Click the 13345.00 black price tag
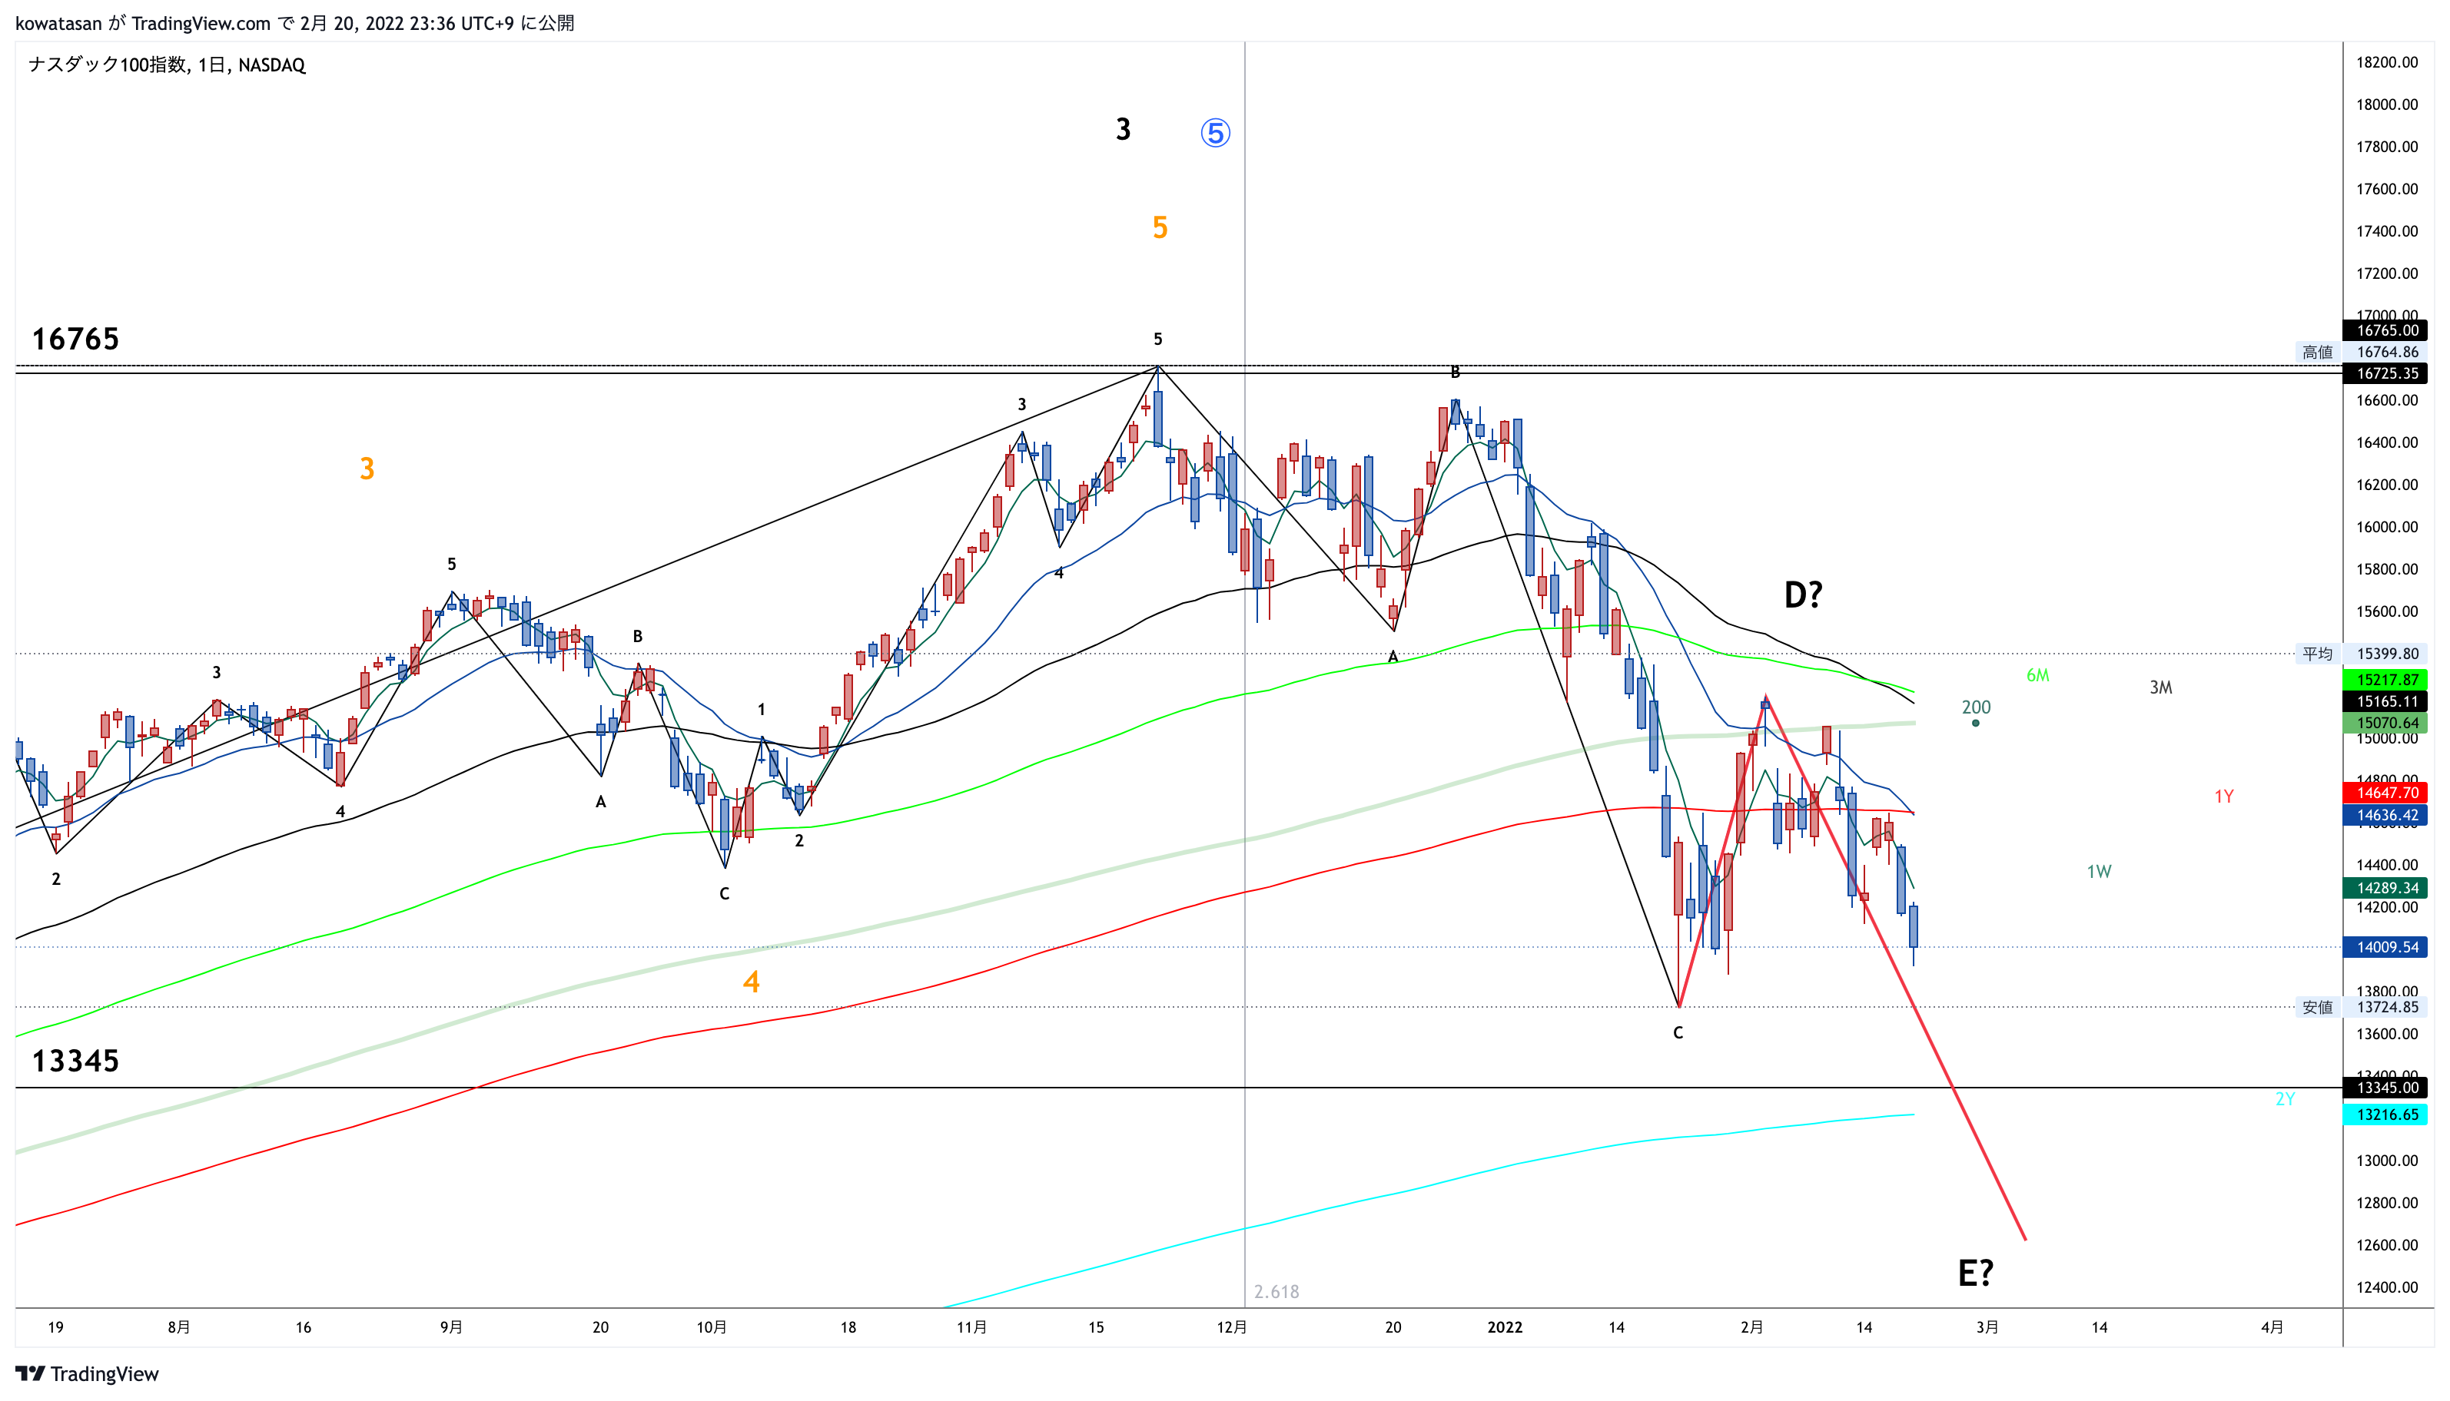The height and width of the screenshot is (1401, 2450). [2386, 1088]
